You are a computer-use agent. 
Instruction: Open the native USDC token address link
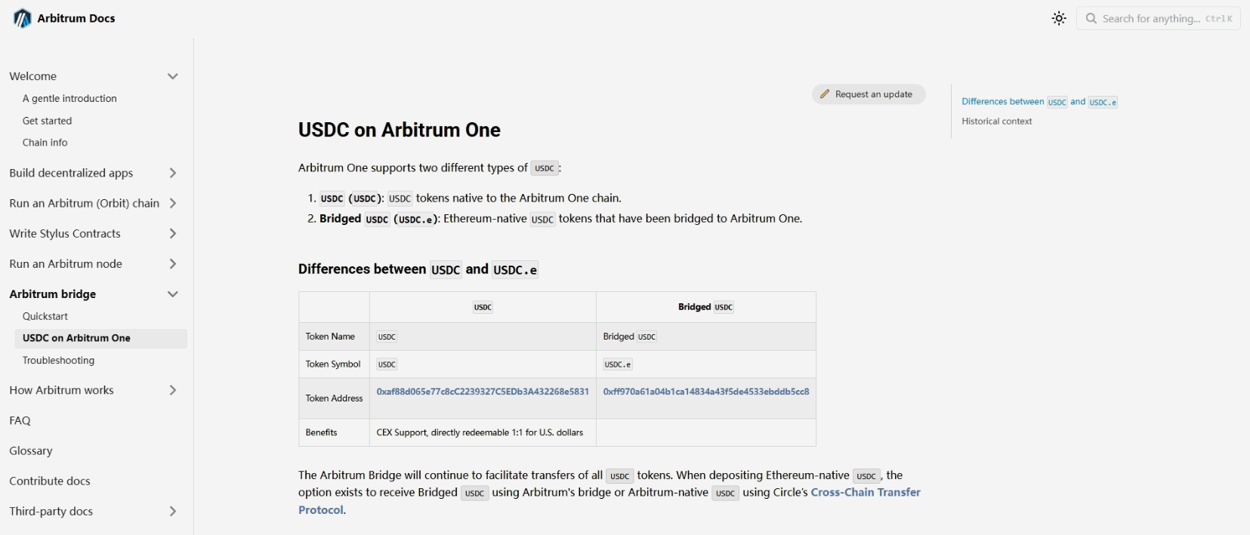(482, 392)
